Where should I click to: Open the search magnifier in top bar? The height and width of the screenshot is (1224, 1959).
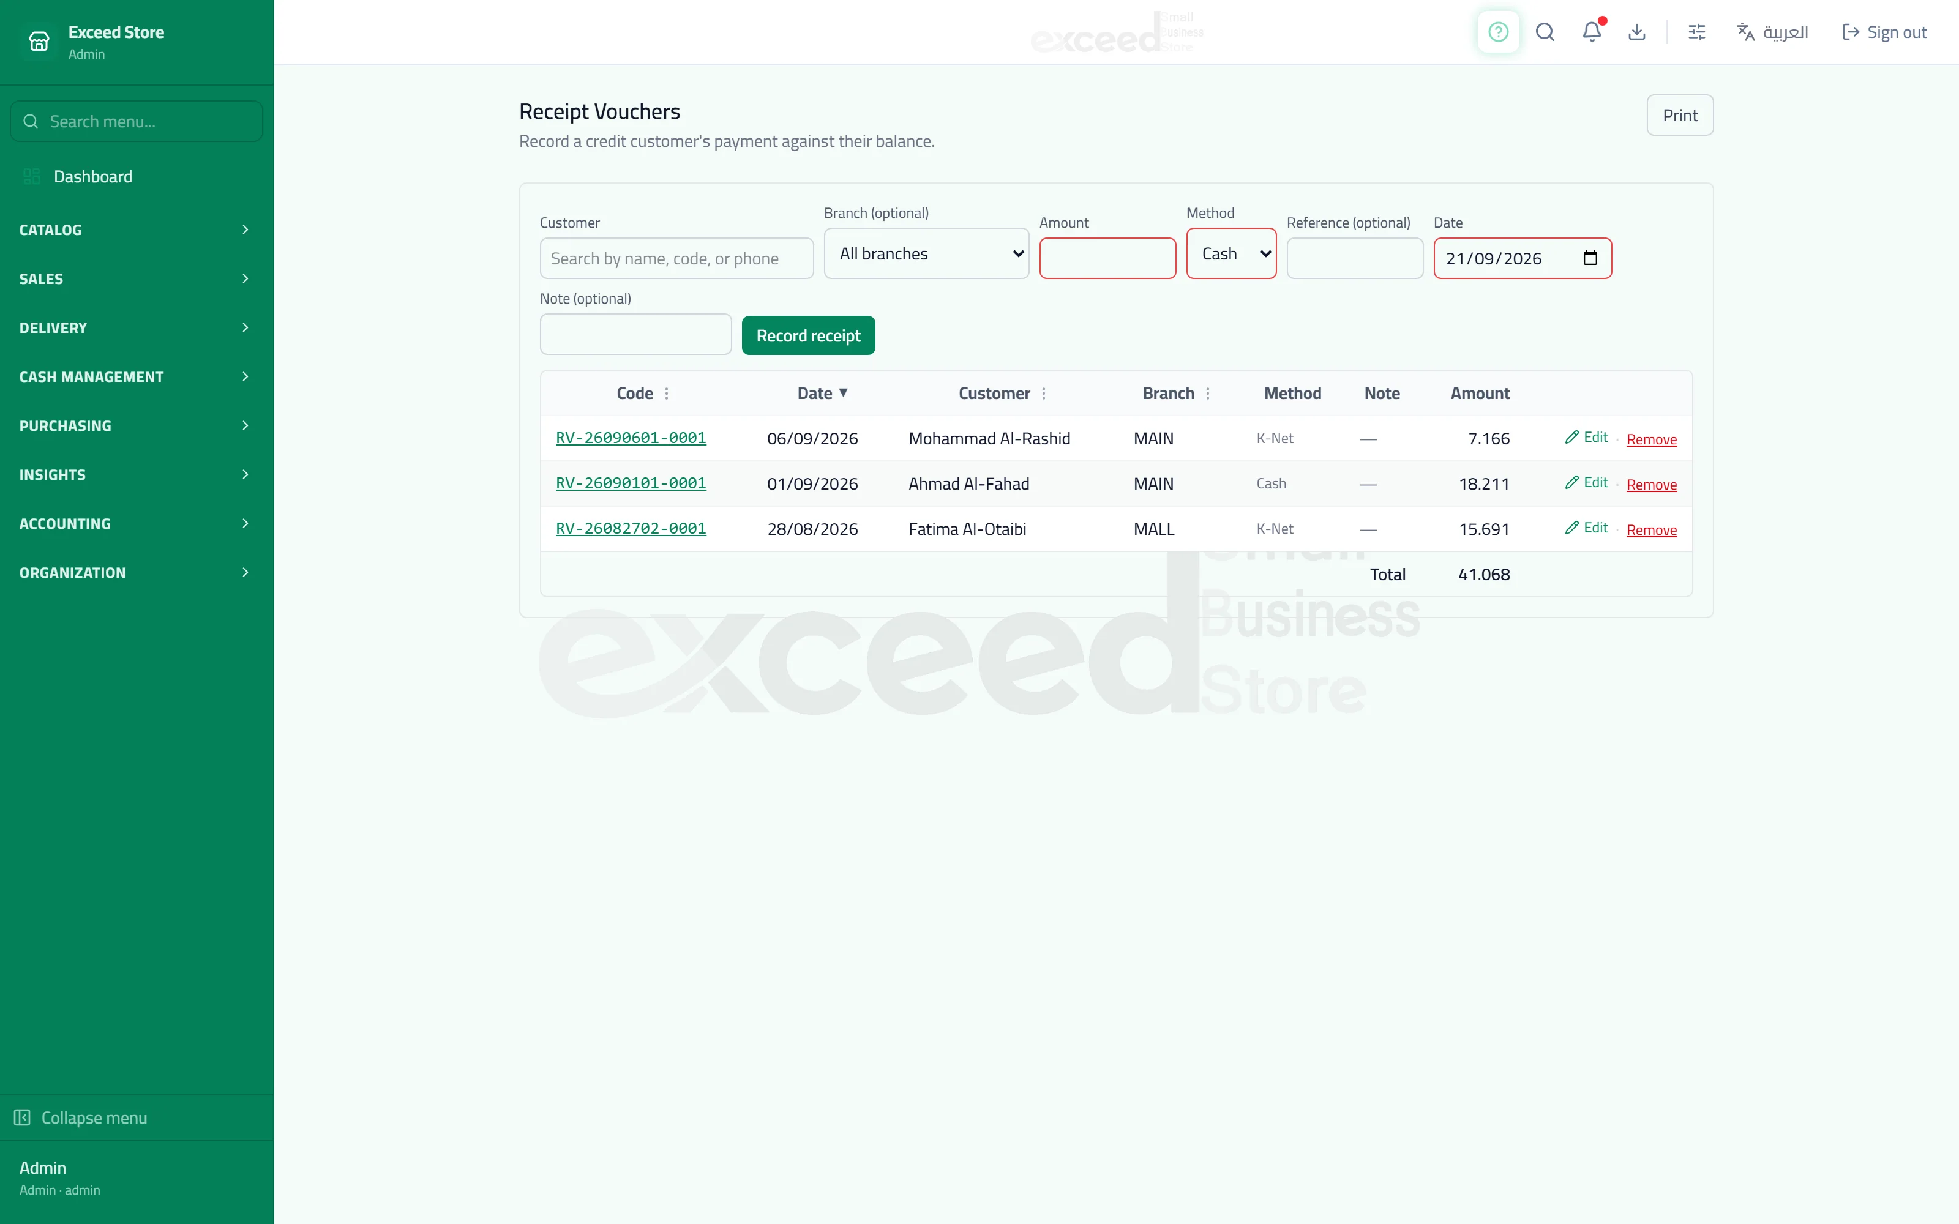(1545, 32)
